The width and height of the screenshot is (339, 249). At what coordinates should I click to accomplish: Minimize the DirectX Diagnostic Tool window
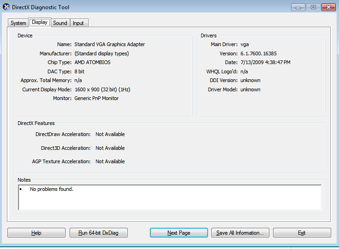click(298, 7)
